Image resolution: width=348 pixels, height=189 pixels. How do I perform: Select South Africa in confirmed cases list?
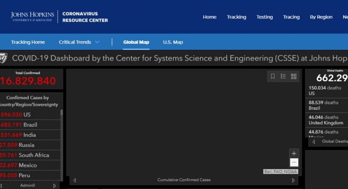click(x=30, y=155)
